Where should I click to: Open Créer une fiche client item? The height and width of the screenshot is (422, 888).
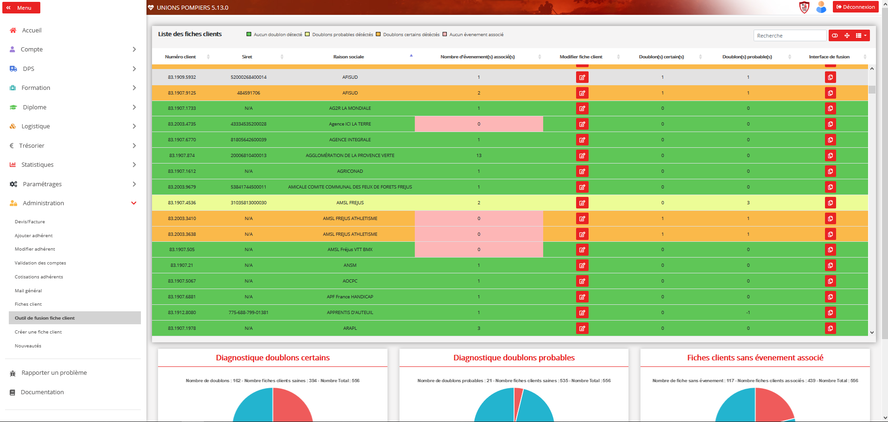38,332
